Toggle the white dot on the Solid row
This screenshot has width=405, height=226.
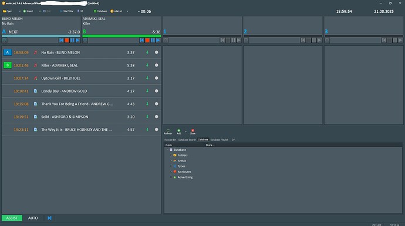point(157,117)
